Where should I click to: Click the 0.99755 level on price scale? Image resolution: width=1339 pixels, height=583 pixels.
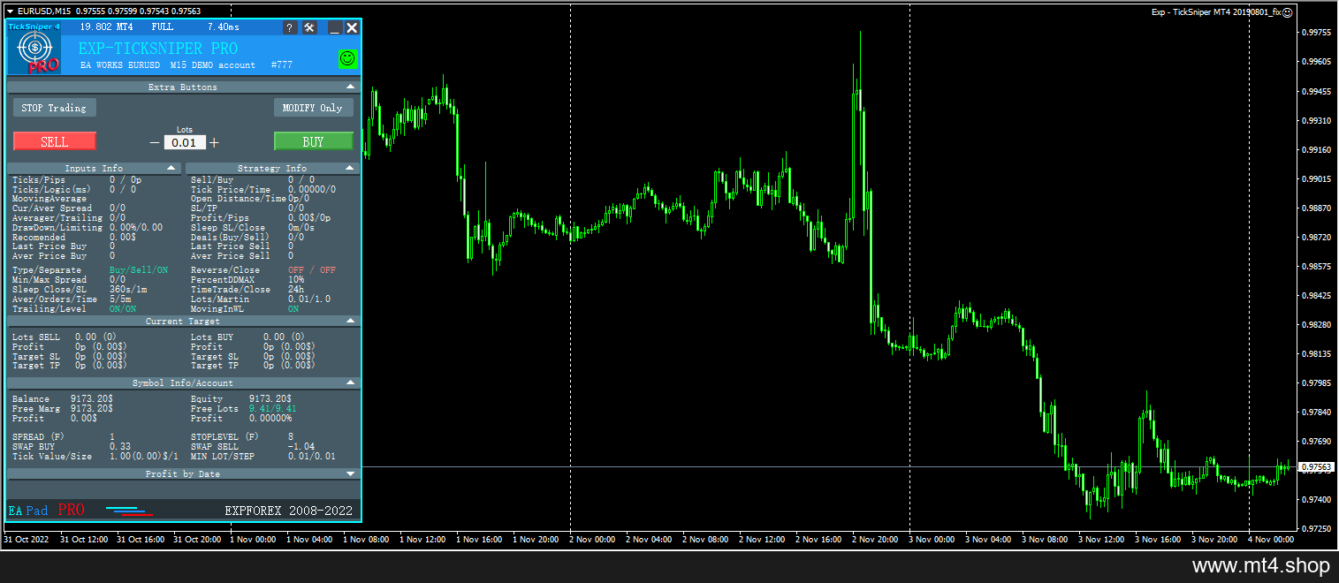[x=1316, y=33]
